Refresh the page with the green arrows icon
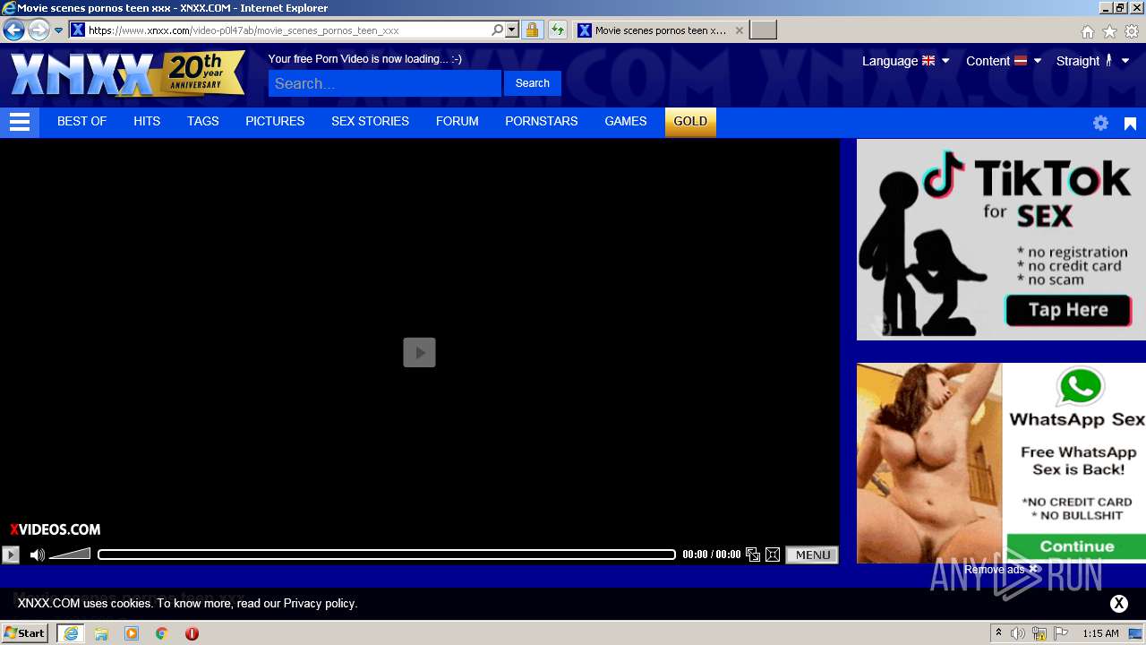Screen dimensions: 1146x645 point(558,30)
